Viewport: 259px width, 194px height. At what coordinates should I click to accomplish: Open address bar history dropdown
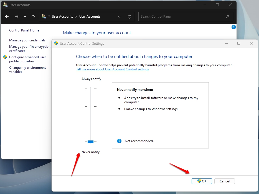(119, 17)
